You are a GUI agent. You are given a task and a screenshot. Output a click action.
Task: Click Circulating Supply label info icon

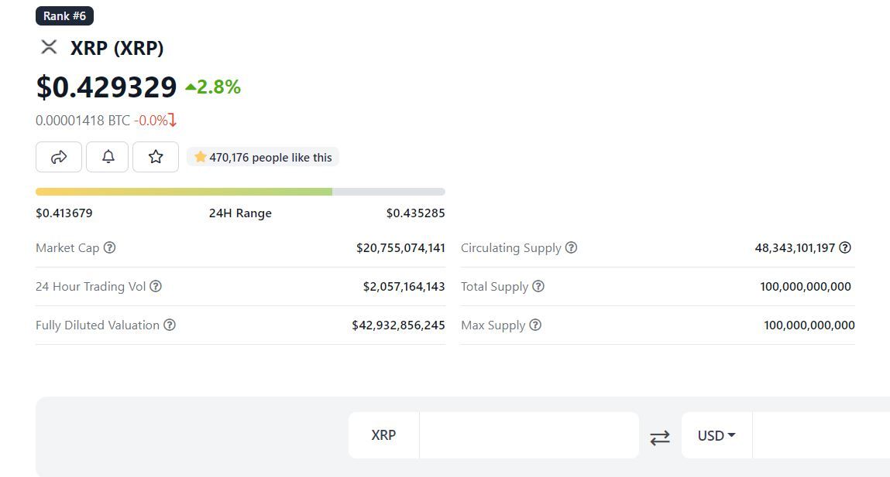tap(571, 248)
